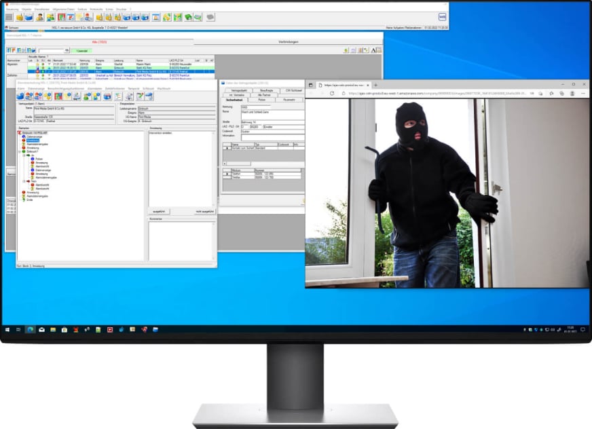Click the green button in alarm list toolbar
The width and height of the screenshot is (592, 429).
pos(82,51)
